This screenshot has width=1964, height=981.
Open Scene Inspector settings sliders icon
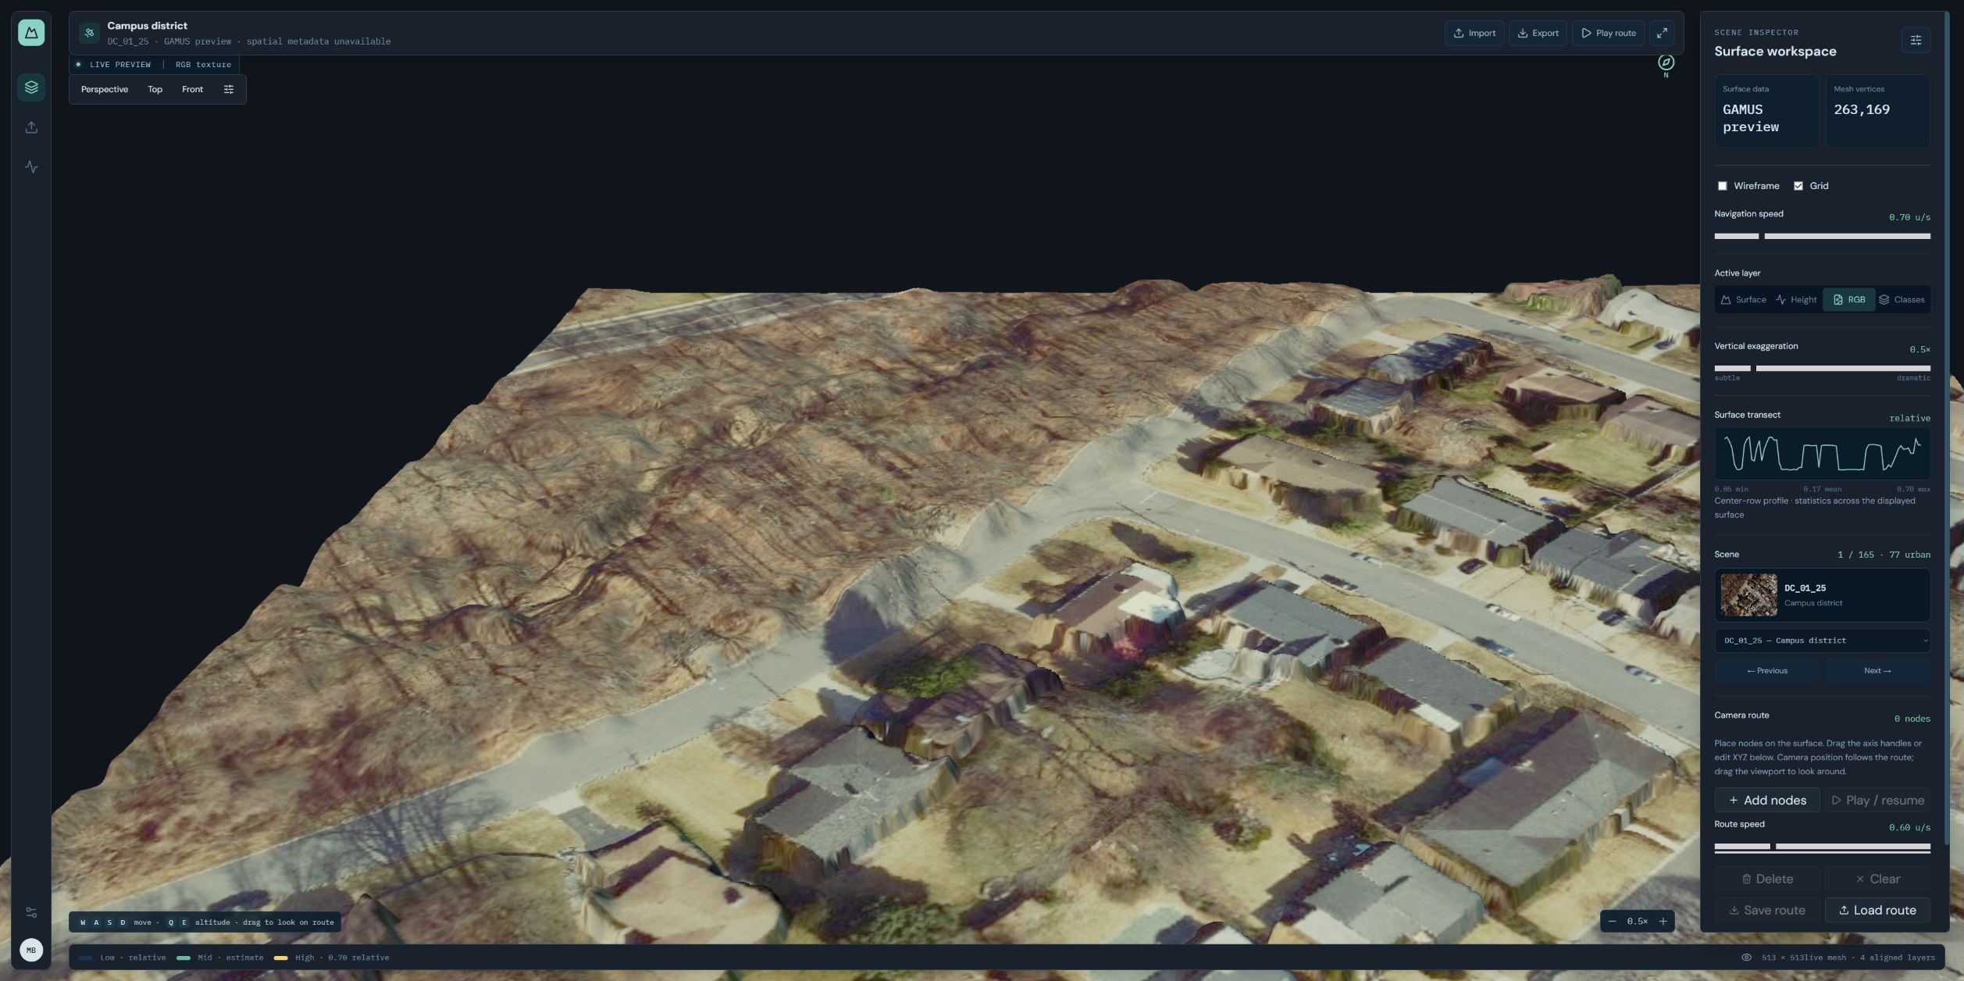tap(1916, 41)
